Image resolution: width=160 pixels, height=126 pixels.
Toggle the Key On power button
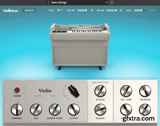pyautogui.click(x=121, y=10)
